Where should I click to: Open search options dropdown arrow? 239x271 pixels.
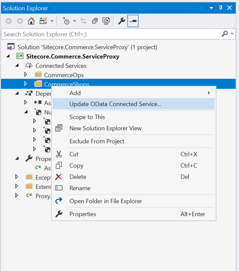pyautogui.click(x=232, y=34)
